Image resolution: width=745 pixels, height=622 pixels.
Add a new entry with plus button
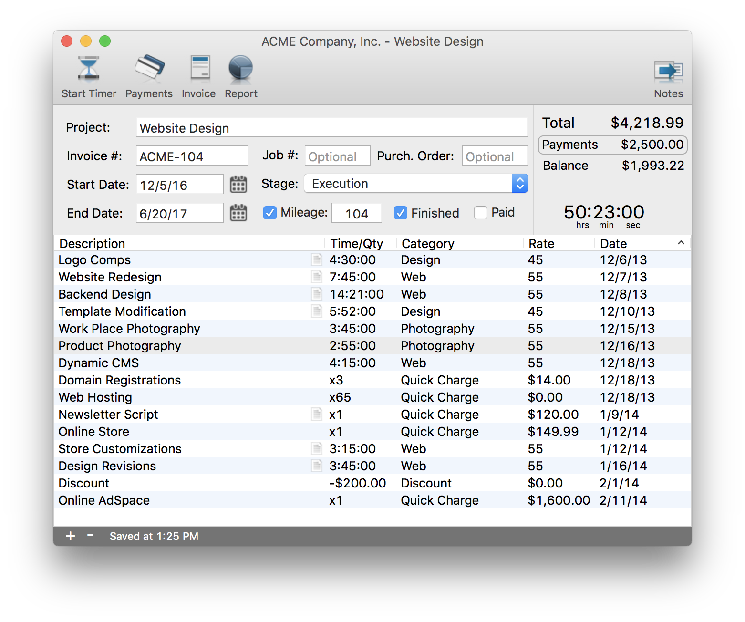point(71,536)
